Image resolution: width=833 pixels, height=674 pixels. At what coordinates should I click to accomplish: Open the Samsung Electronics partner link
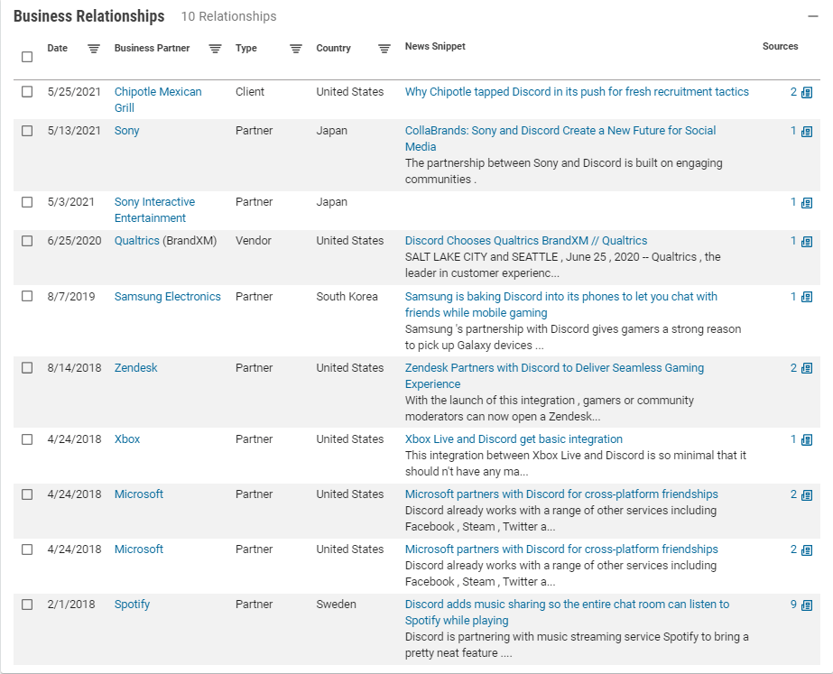167,297
